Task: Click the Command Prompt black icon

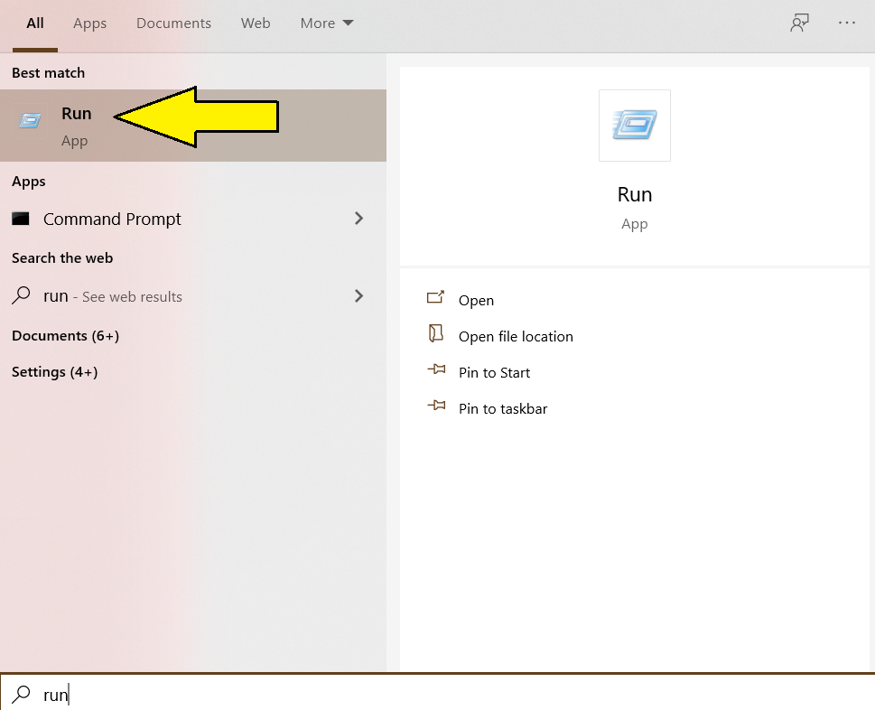Action: (x=21, y=219)
